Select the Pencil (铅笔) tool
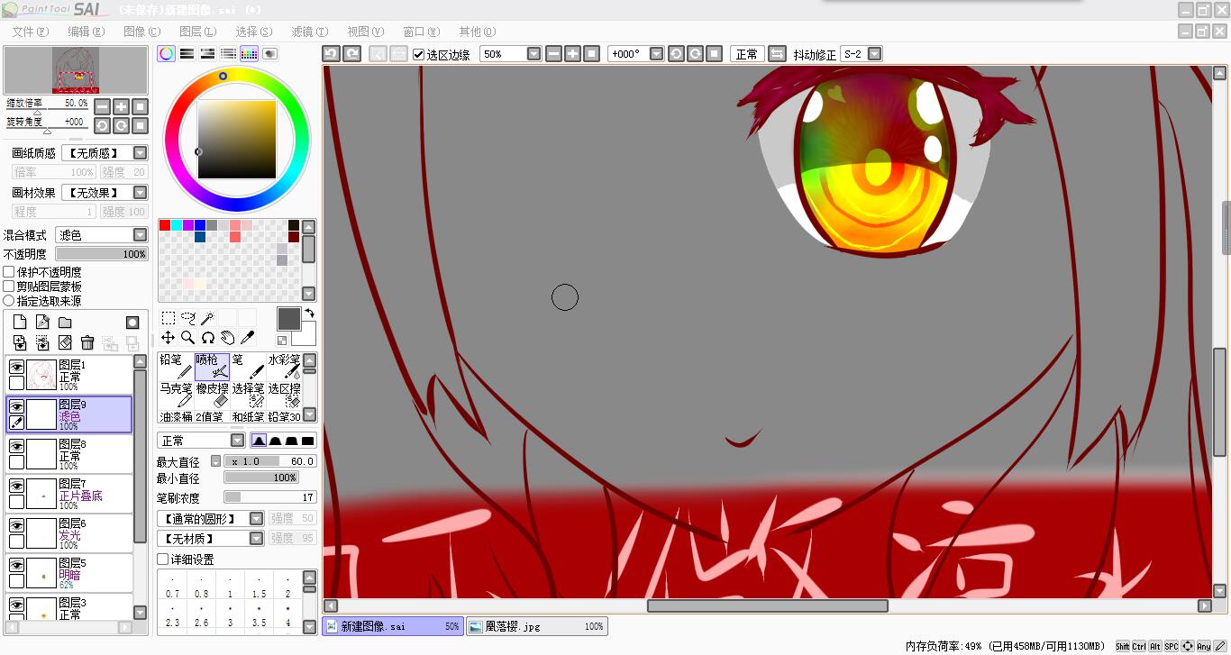This screenshot has height=655, width=1231. click(x=176, y=366)
